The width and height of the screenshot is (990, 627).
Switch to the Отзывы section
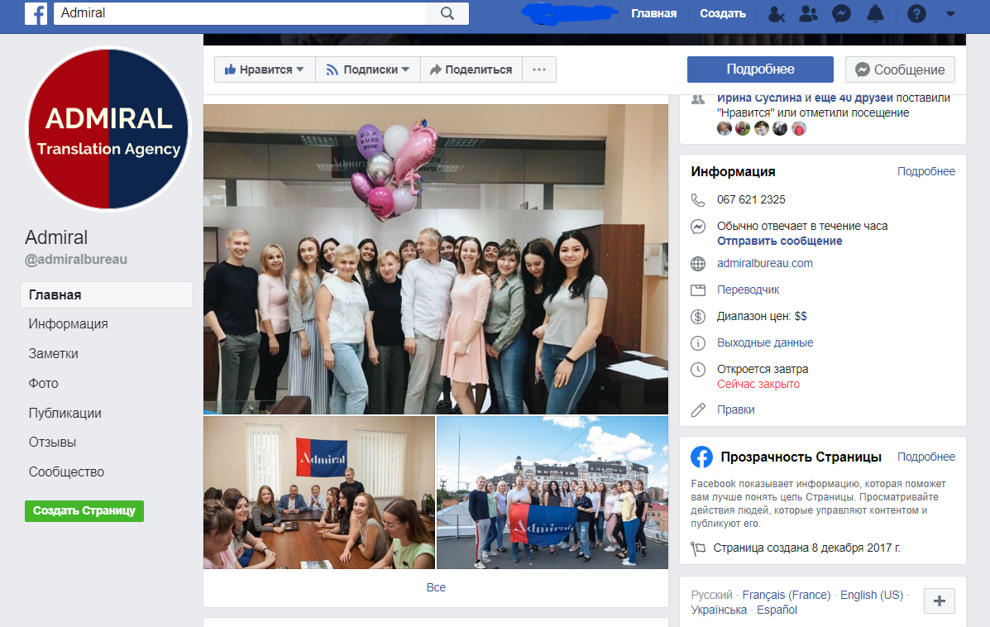click(54, 442)
